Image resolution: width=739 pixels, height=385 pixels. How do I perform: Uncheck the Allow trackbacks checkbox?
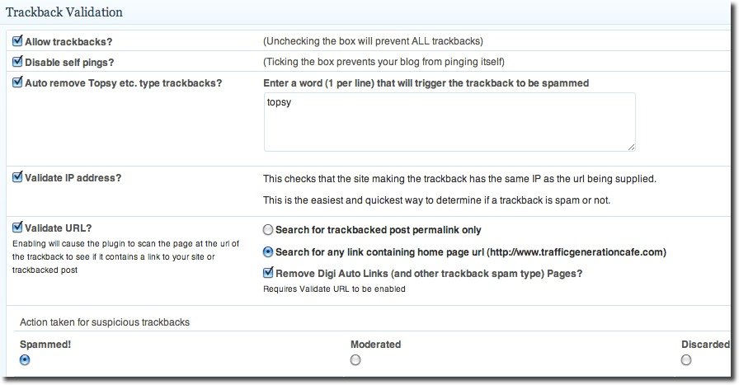point(18,40)
